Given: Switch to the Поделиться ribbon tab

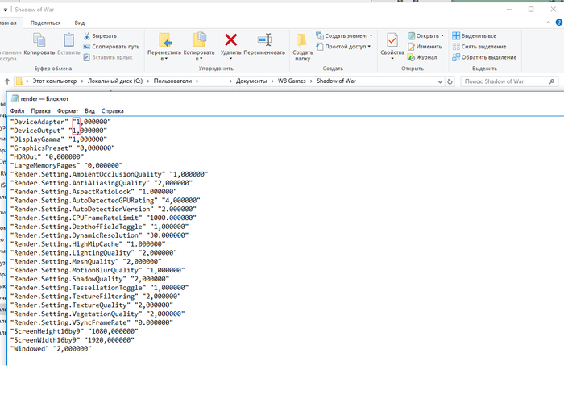Looking at the screenshot, I should click(x=45, y=23).
